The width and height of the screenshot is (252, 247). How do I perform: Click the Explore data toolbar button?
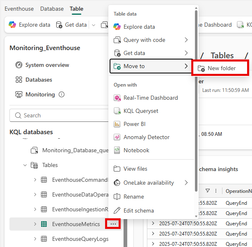point(30,25)
